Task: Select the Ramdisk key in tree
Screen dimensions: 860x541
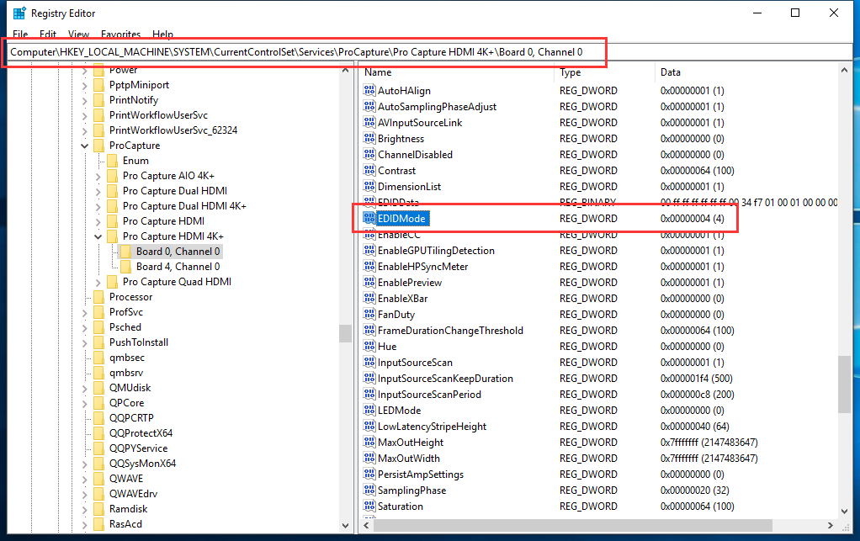Action: 129,509
